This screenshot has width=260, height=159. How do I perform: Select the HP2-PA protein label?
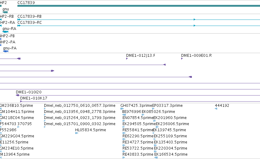tap(8, 42)
